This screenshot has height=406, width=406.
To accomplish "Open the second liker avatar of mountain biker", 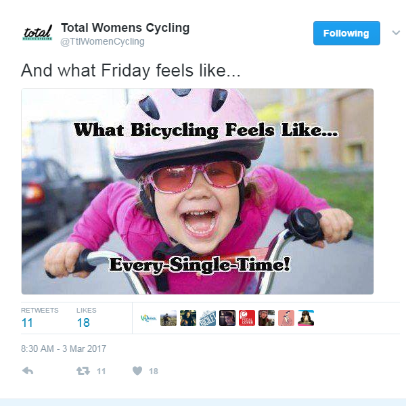I will 168,318.
